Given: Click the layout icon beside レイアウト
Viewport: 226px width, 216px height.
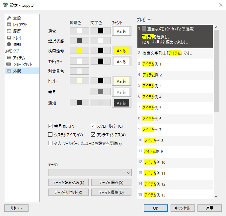Looking at the screenshot, I should pyautogui.click(x=9, y=24).
